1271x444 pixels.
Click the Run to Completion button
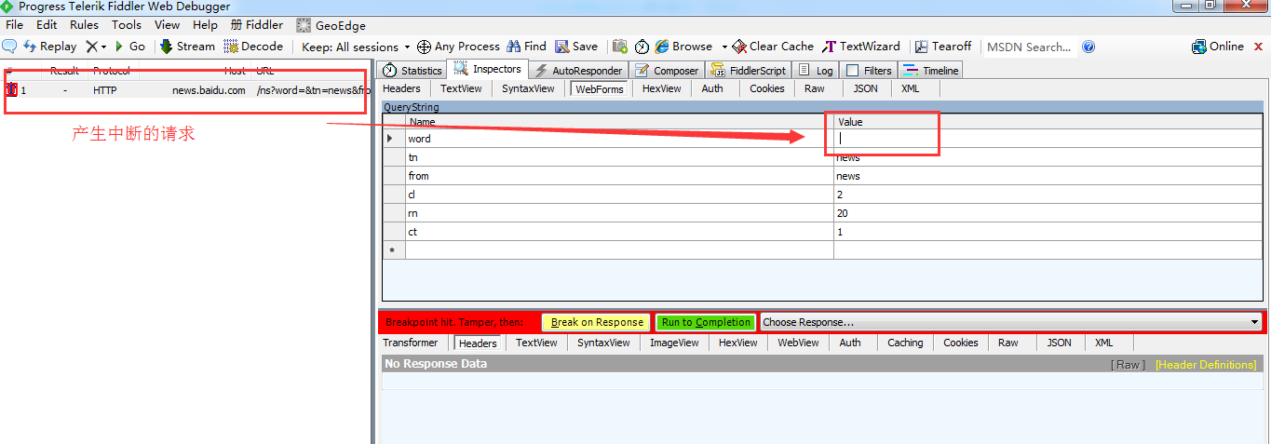[x=706, y=322]
